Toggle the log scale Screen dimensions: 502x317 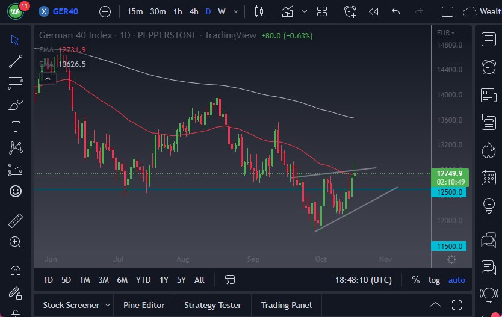[x=434, y=280]
